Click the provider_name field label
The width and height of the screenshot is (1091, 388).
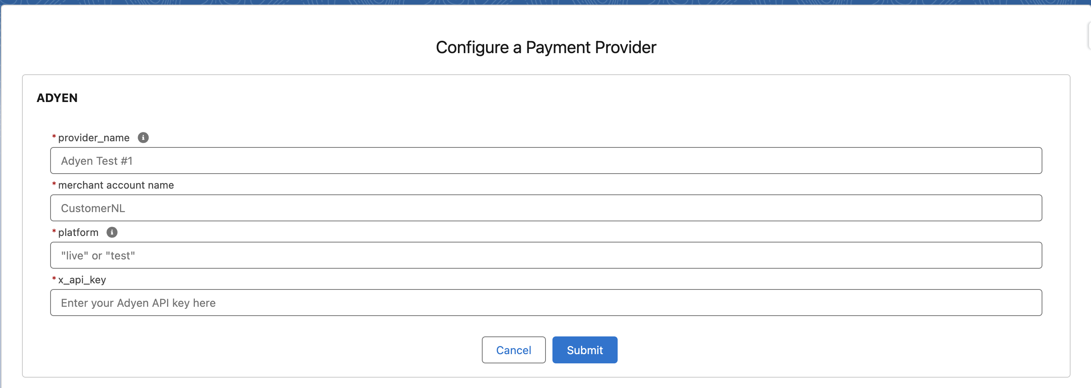(94, 137)
